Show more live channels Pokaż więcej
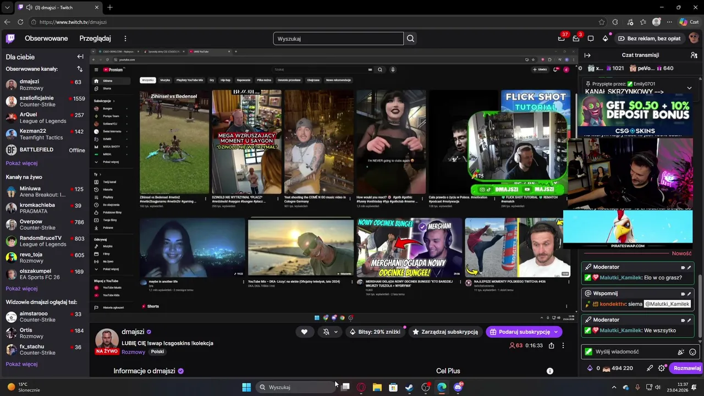The height and width of the screenshot is (396, 704). point(21,289)
